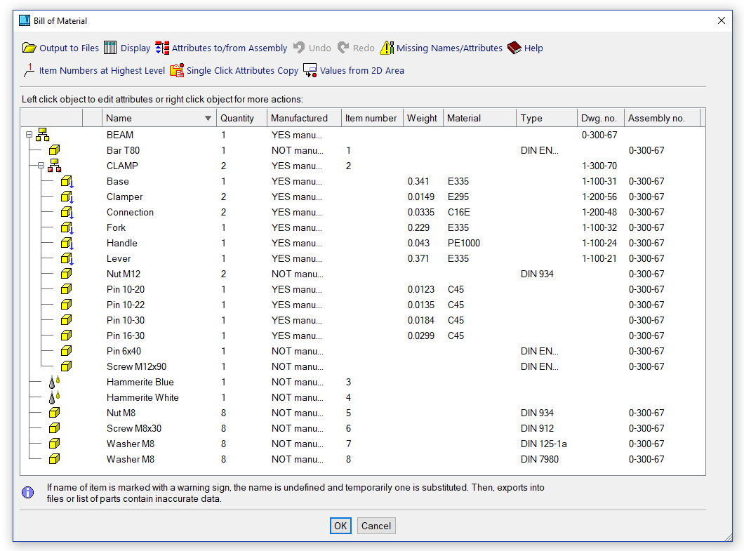This screenshot has width=744, height=551.
Task: Select Item Numbers at Highest Level
Action: click(29, 70)
